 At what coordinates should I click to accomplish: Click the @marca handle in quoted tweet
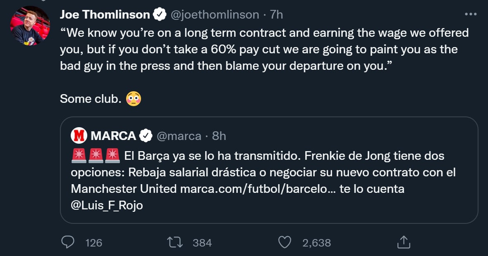[x=178, y=135]
